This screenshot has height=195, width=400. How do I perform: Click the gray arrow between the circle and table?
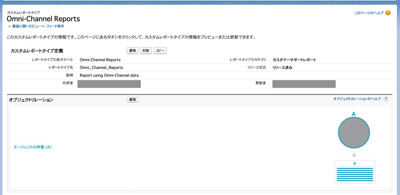point(354,155)
